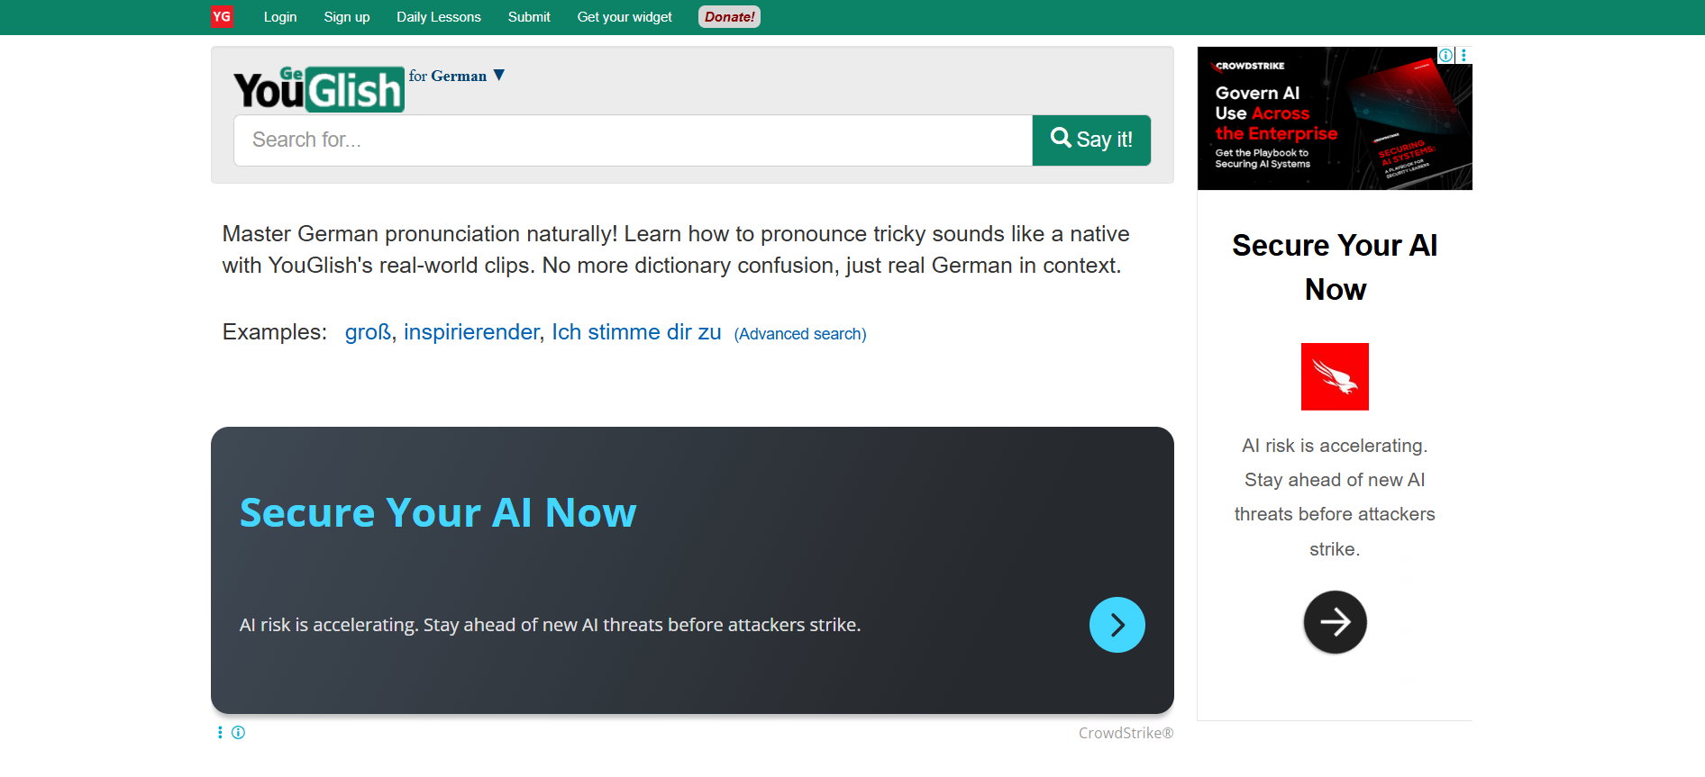Click the red CrowdStrike falcon logo
This screenshot has height=777, width=1705.
click(1335, 376)
